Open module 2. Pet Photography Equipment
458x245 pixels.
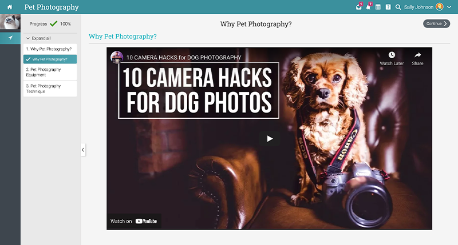tap(50, 72)
